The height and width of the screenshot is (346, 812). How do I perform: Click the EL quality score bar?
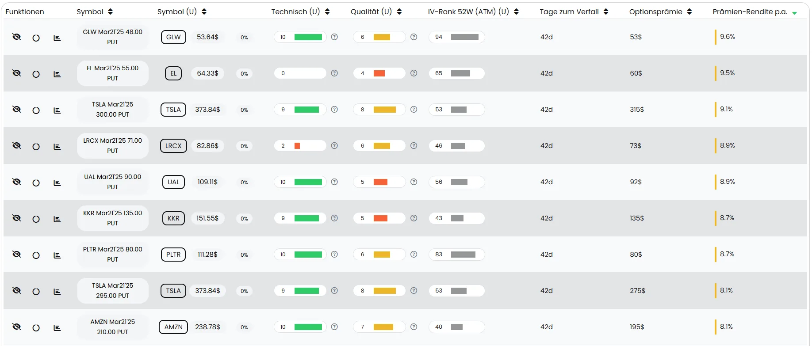379,73
